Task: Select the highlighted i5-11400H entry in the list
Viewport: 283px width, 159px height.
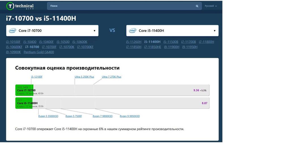Action: pyautogui.click(x=152, y=42)
